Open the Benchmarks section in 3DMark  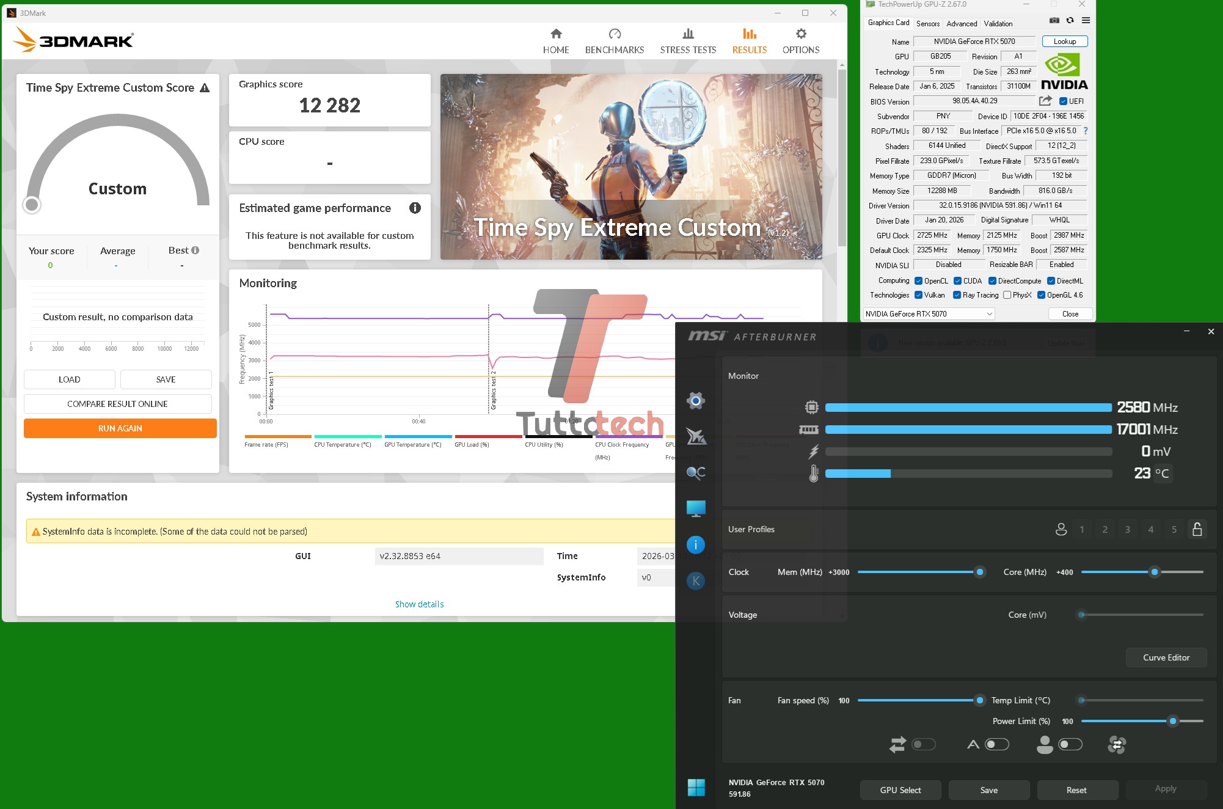pyautogui.click(x=615, y=40)
